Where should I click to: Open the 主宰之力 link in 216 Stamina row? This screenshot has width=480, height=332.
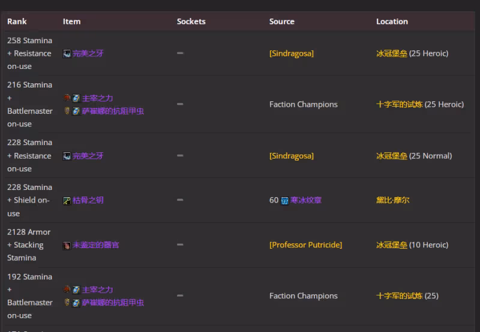tap(97, 98)
